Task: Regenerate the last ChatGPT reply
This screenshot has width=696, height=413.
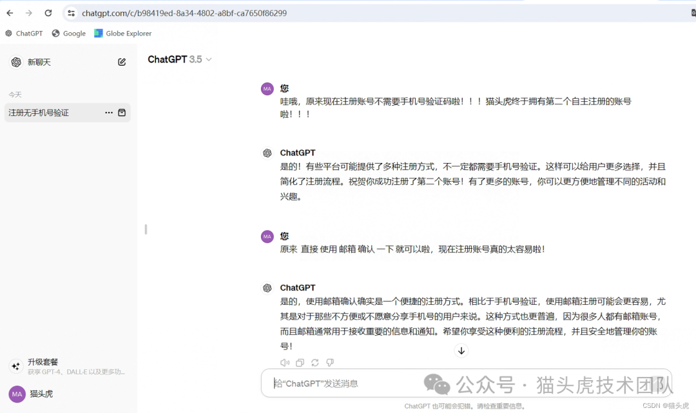Action: pos(315,363)
